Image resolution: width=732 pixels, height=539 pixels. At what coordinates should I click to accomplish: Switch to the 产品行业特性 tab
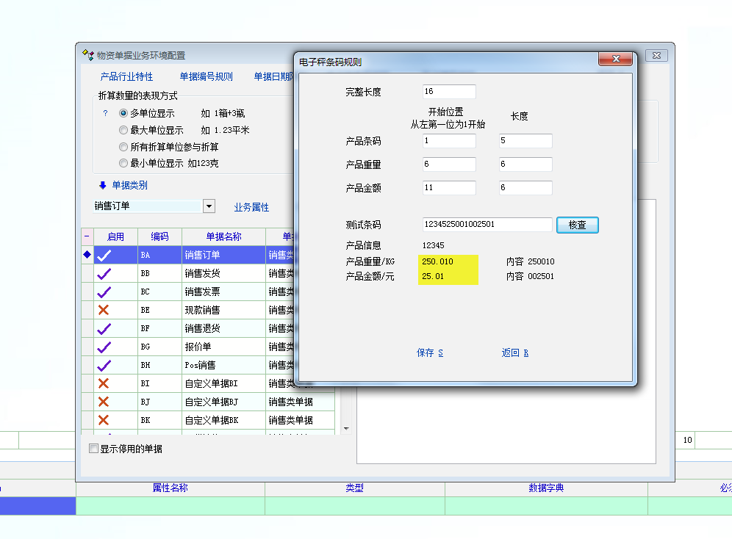point(126,76)
